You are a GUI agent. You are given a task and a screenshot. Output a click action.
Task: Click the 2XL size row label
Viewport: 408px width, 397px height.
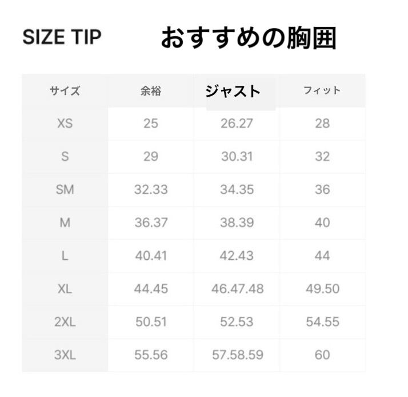tap(65, 322)
